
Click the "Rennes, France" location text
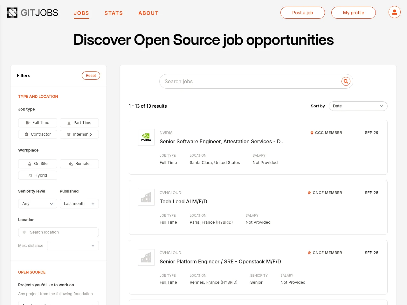pos(205,282)
